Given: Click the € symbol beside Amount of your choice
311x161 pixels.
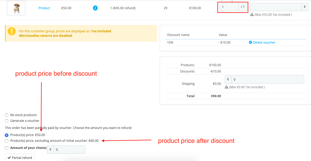Looking at the screenshot, I should tap(50, 149).
